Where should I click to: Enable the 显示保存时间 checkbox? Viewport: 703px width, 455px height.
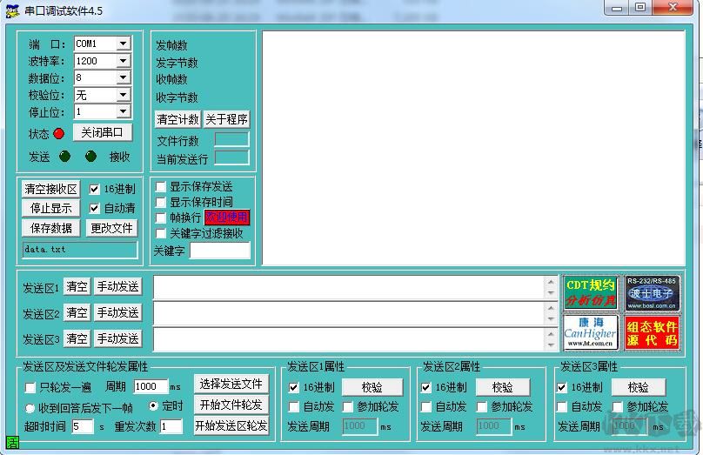coord(160,202)
